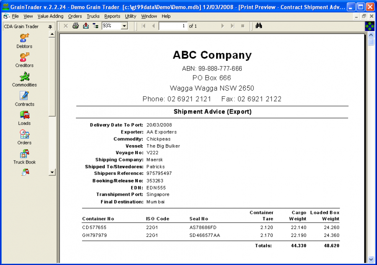Image resolution: width=377 pixels, height=265 pixels.
Task: Go to next page arrow
Action: click(x=223, y=26)
